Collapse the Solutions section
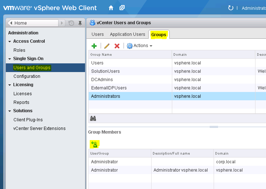 [x=10, y=111]
